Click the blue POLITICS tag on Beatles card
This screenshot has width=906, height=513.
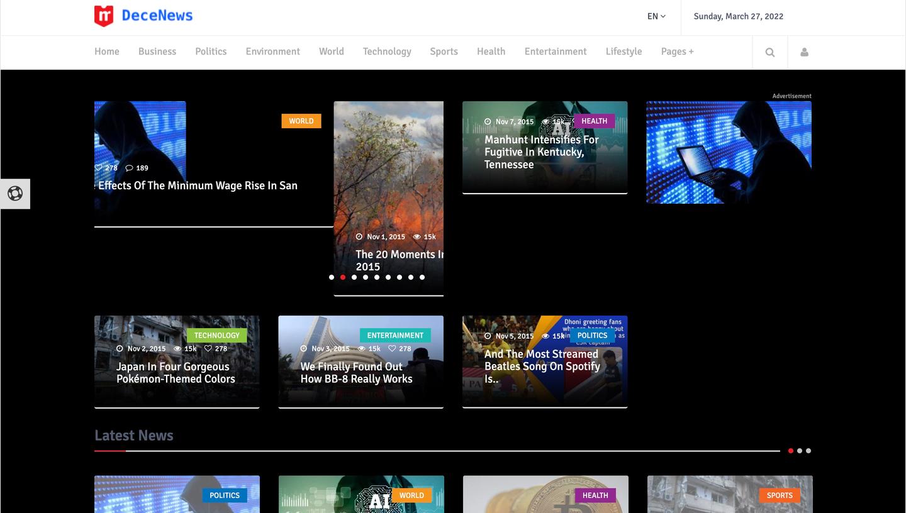593,335
